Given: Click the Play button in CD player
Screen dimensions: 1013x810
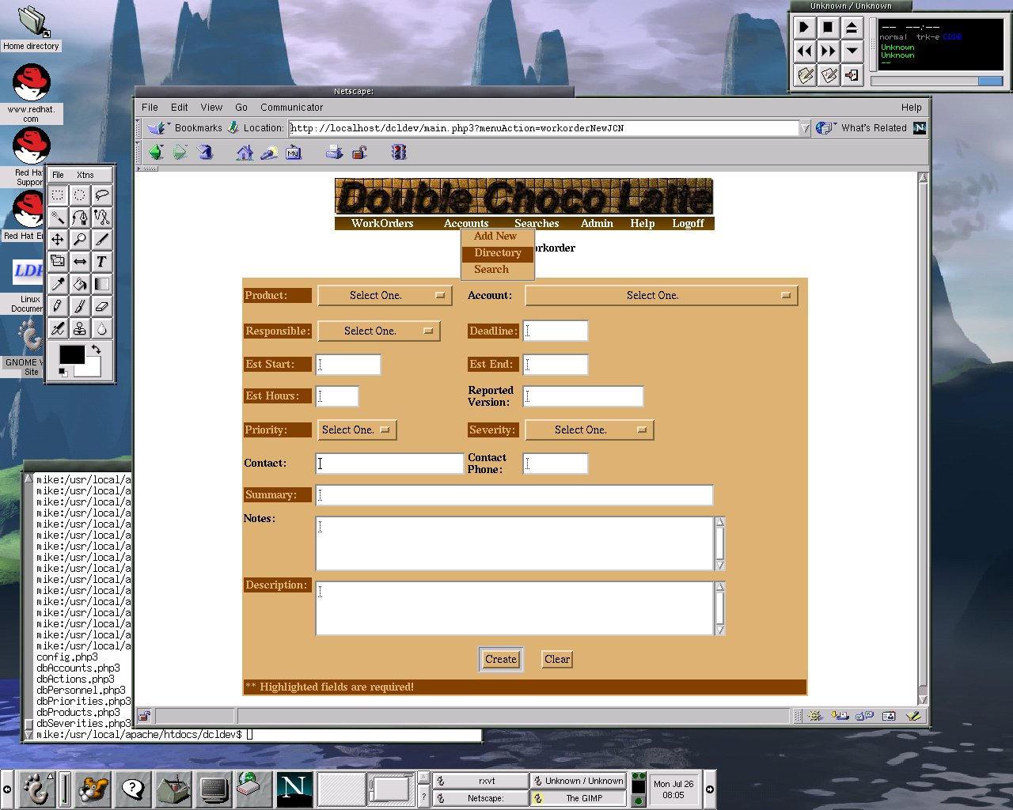Looking at the screenshot, I should pos(804,28).
